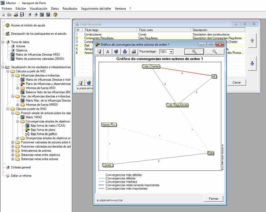266x212 pixels.
Task: Click the blue down arrow in Lista de actores
Action: coord(252,63)
